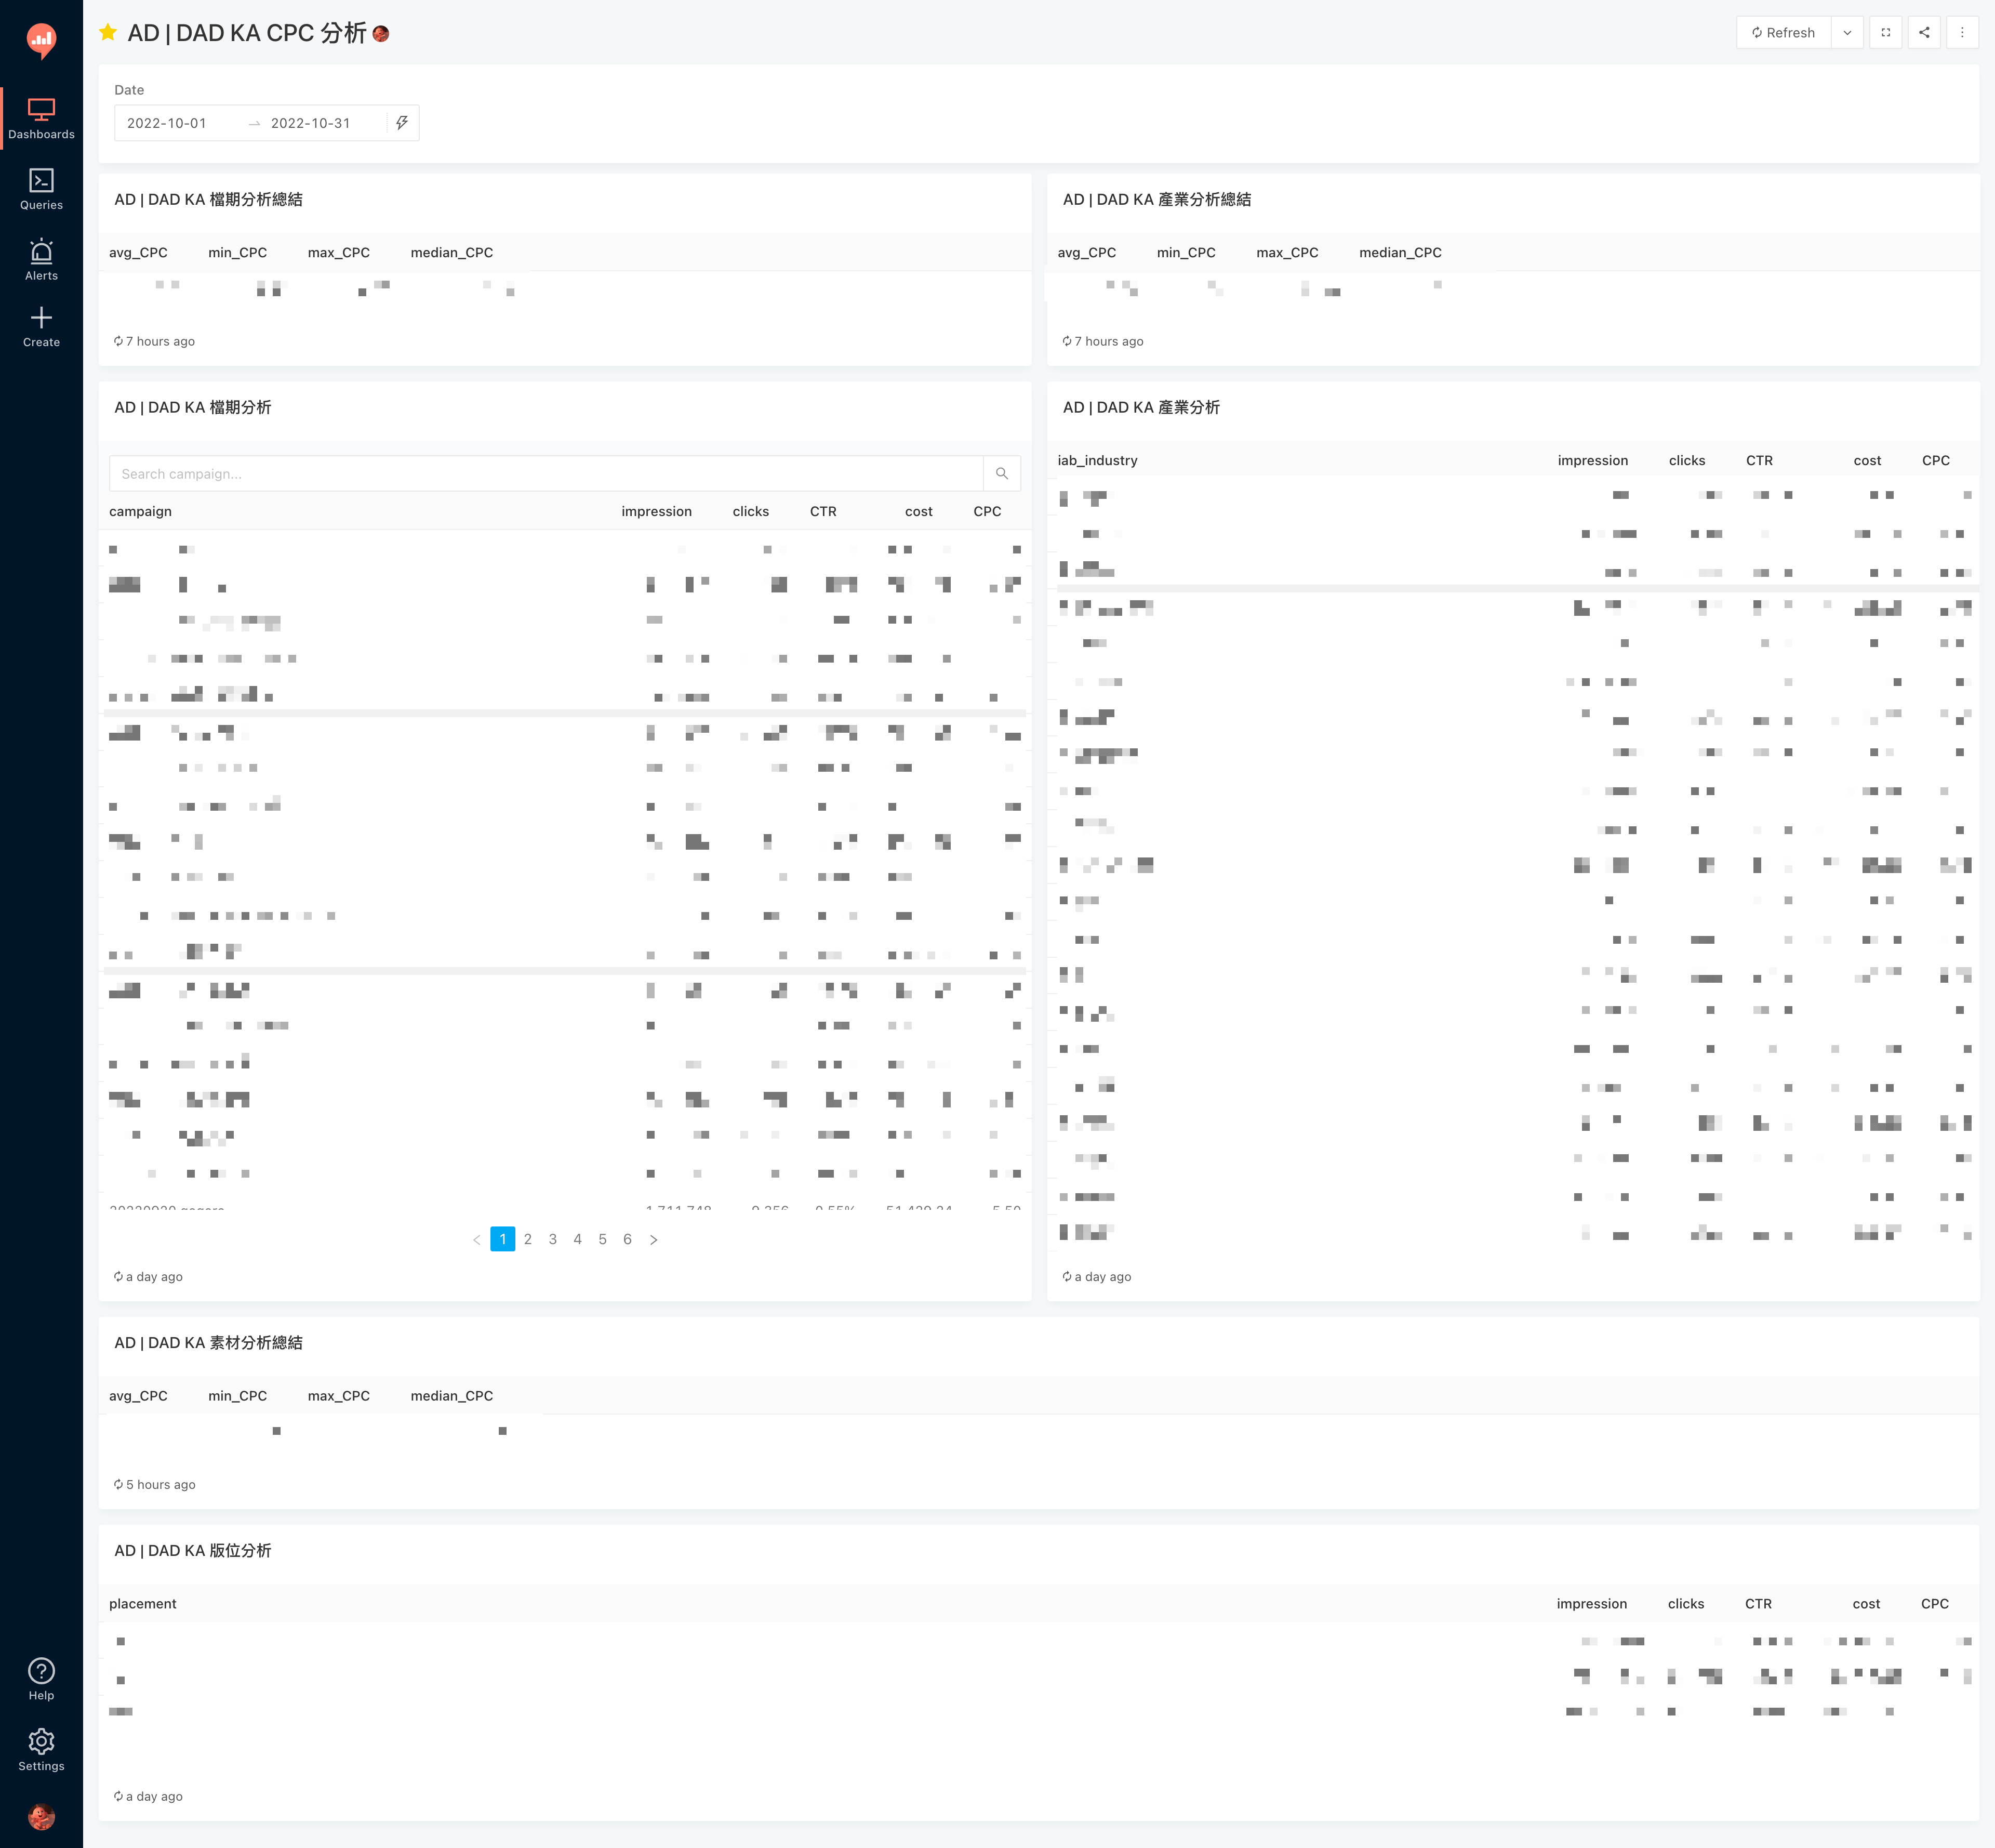Image resolution: width=1995 pixels, height=1848 pixels.
Task: Click median_CPC header in 產業分析總結 widget
Action: click(1400, 252)
